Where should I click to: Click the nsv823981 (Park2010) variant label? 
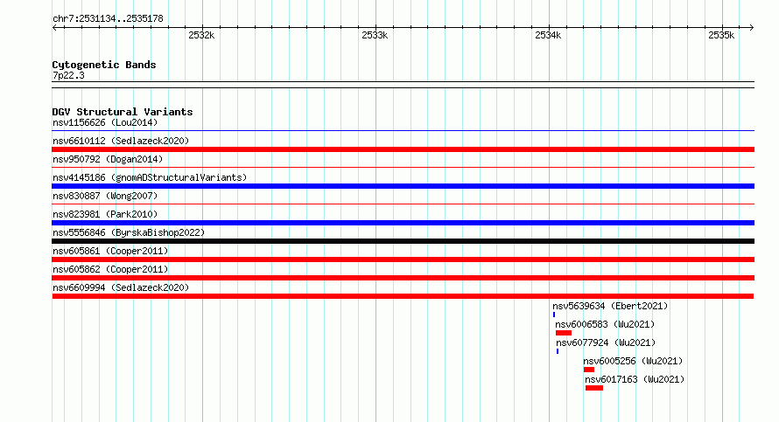(x=105, y=214)
